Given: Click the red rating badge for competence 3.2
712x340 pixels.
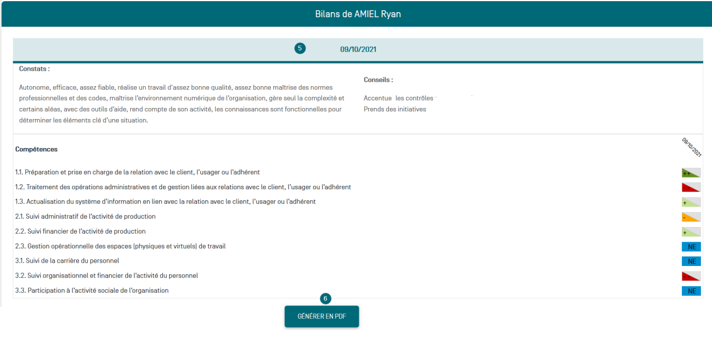Looking at the screenshot, I should click(691, 276).
